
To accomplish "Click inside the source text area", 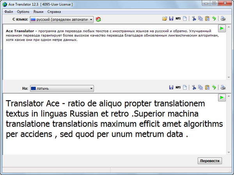I will point(109,58).
